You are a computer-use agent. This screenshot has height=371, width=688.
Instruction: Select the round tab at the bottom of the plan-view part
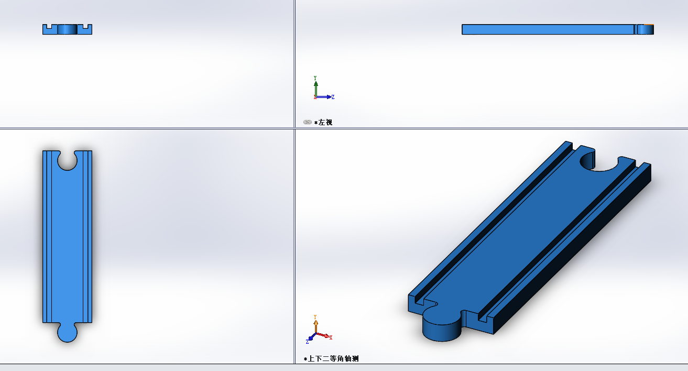click(67, 332)
